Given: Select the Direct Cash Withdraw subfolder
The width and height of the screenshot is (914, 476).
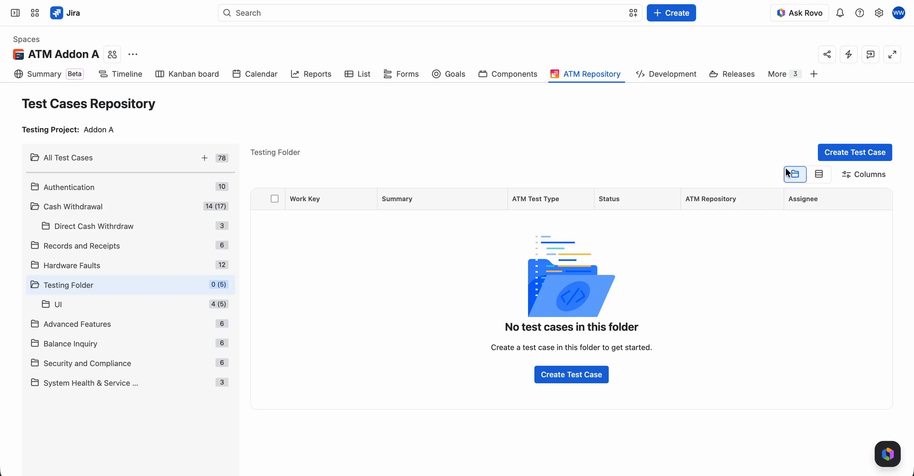Looking at the screenshot, I should tap(131, 226).
